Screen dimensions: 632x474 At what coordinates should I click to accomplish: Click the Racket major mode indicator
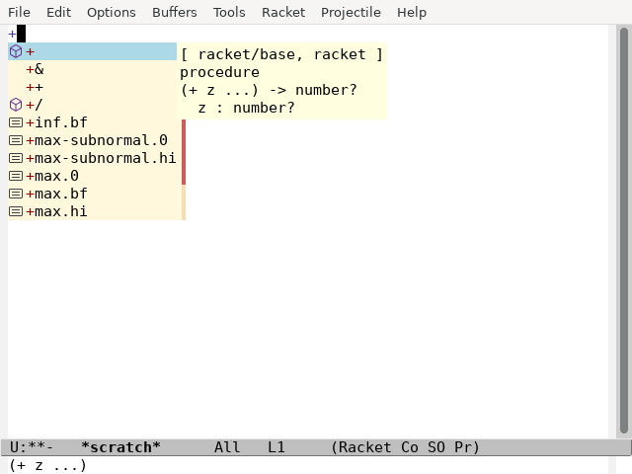click(365, 447)
